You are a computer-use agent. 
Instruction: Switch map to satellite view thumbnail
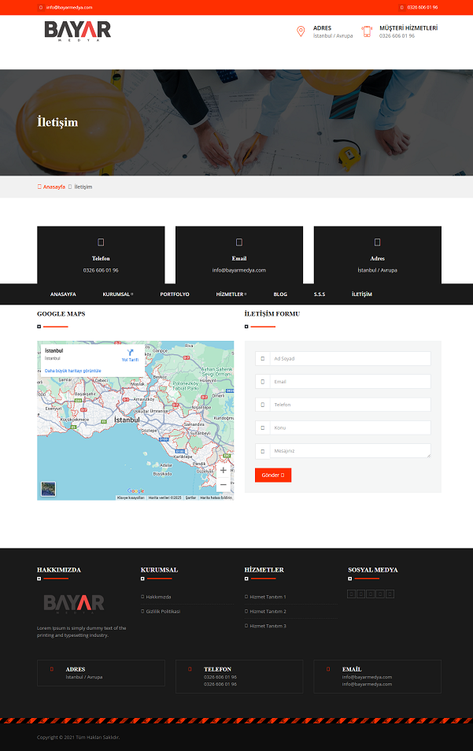tap(49, 489)
